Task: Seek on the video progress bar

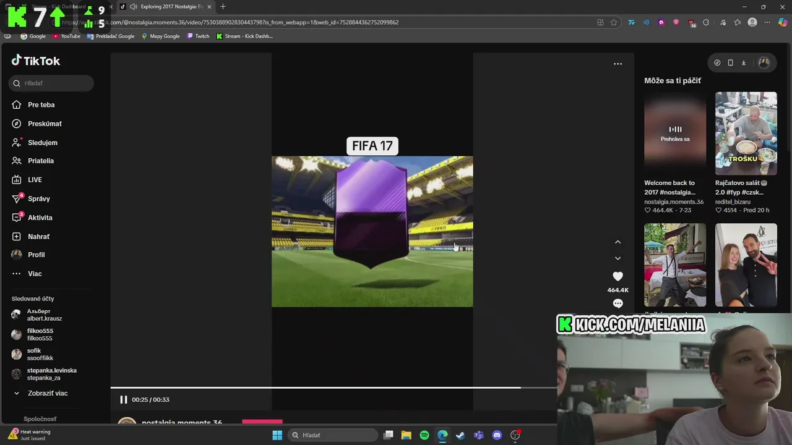Action: (334, 388)
